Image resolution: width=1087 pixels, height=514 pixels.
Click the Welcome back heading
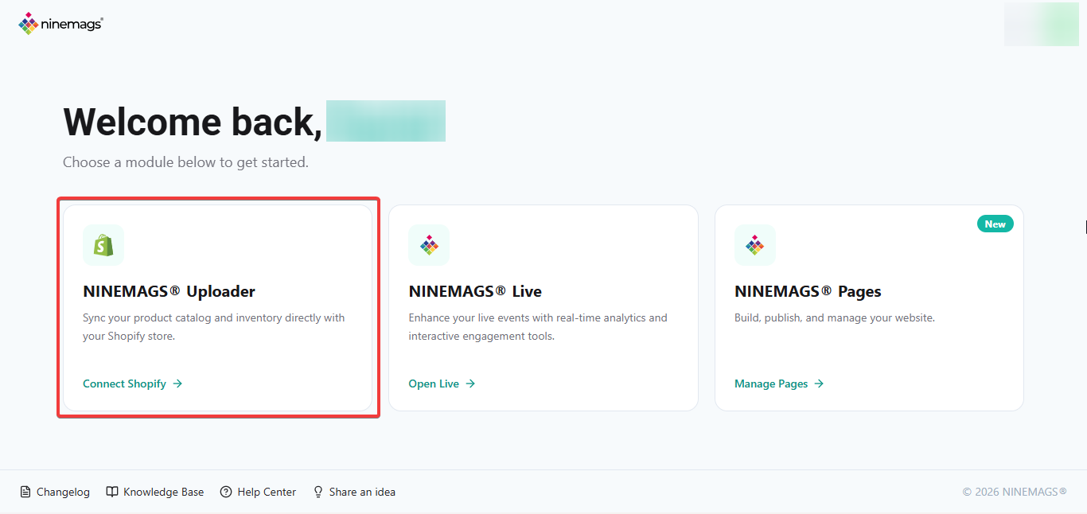pyautogui.click(x=193, y=122)
